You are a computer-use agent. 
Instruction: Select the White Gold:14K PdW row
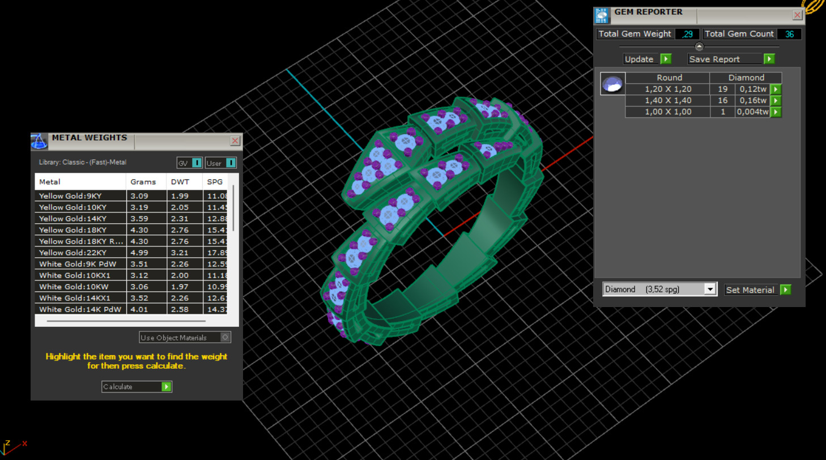point(131,309)
